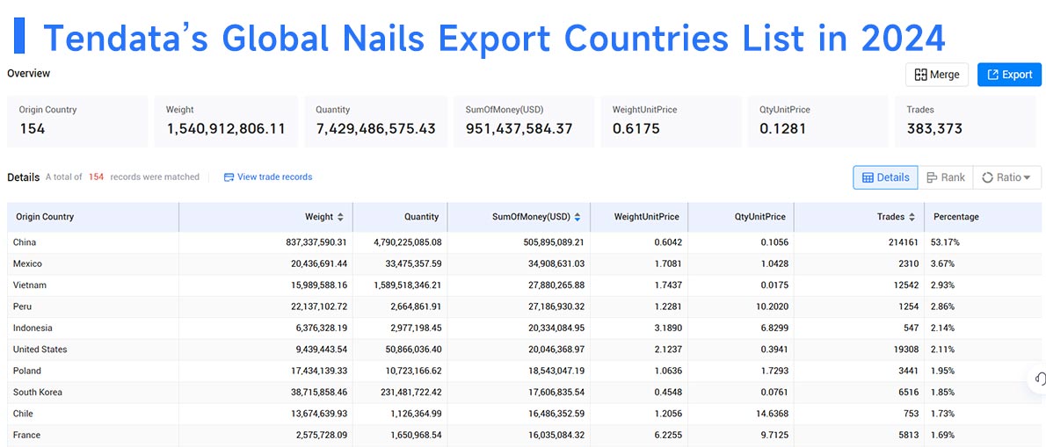1046x447 pixels.
Task: Click the Origin Country overview card showing 154
Action: 77,120
